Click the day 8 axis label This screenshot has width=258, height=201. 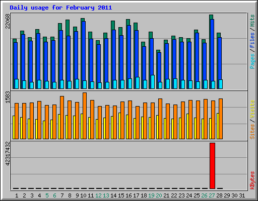click(x=70, y=195)
